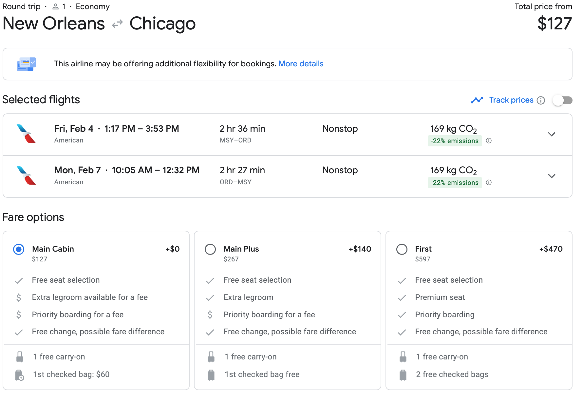
Task: Click the Track prices info icon
Action: click(541, 100)
